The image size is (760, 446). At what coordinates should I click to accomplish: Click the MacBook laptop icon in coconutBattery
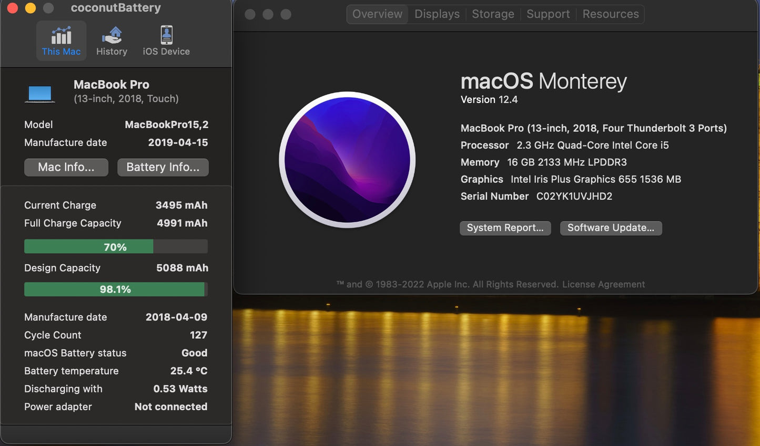(x=40, y=92)
